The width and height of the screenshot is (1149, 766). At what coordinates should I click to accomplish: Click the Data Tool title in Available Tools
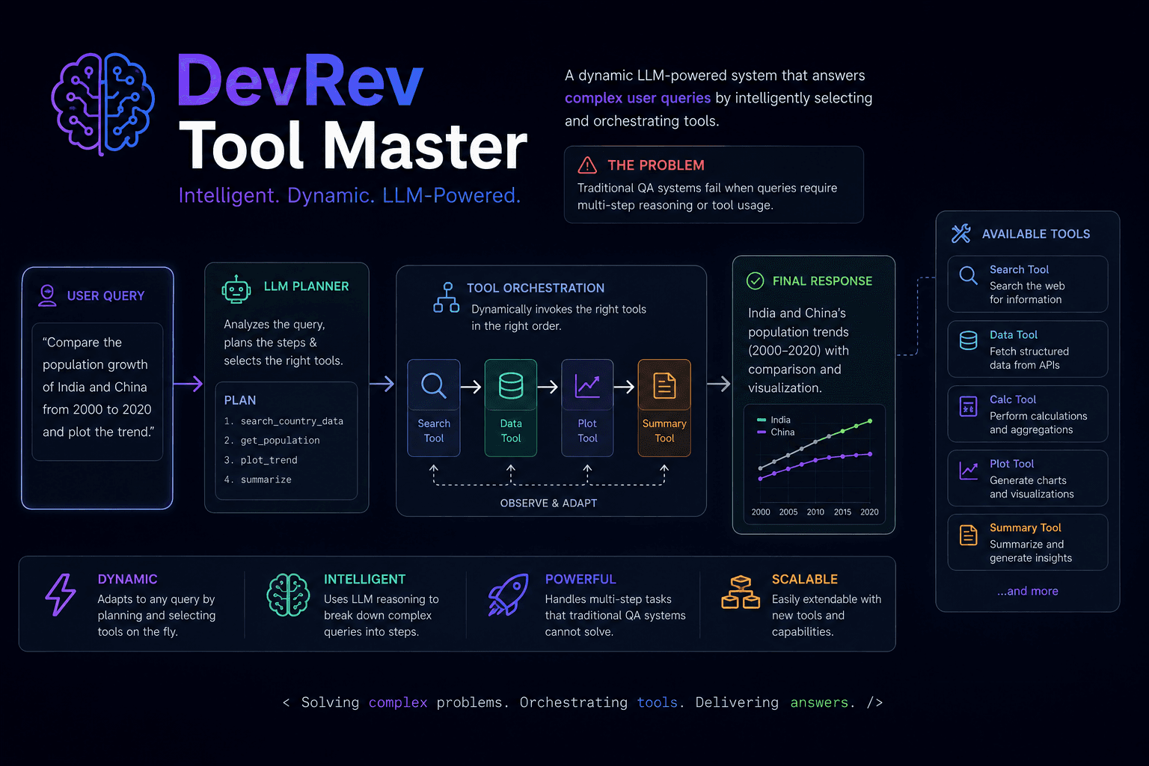(1014, 334)
